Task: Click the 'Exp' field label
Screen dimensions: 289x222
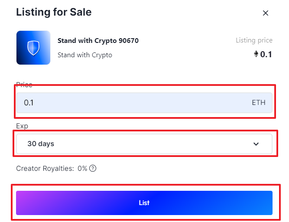Action: 22,126
